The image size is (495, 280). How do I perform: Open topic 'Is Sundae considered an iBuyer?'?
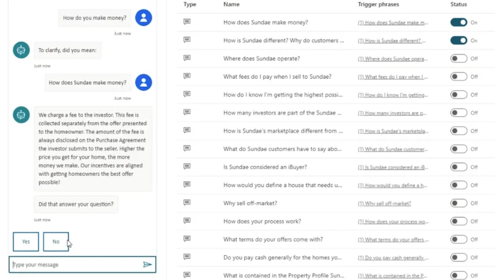[265, 167]
